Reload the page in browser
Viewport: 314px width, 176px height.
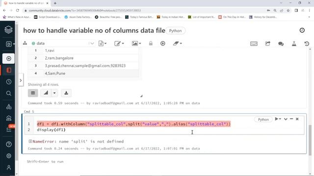pyautogui.click(x=18, y=10)
